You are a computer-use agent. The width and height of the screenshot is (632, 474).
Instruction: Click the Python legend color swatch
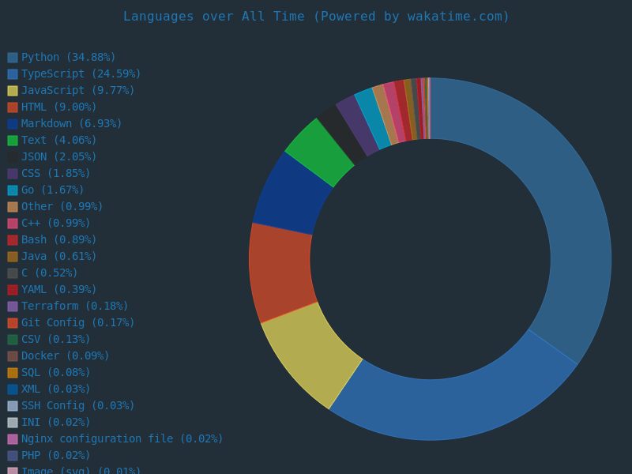(x=13, y=58)
